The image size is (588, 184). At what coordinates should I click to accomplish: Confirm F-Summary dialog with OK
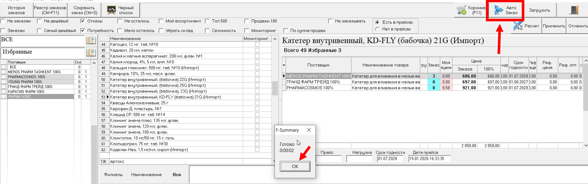295,166
